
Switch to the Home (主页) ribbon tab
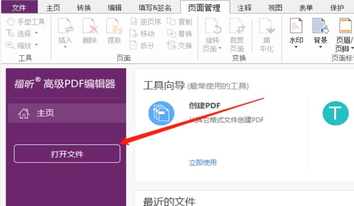[53, 8]
